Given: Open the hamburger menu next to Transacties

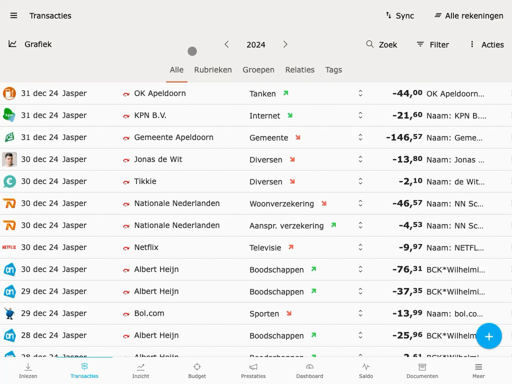Looking at the screenshot, I should click(x=13, y=15).
